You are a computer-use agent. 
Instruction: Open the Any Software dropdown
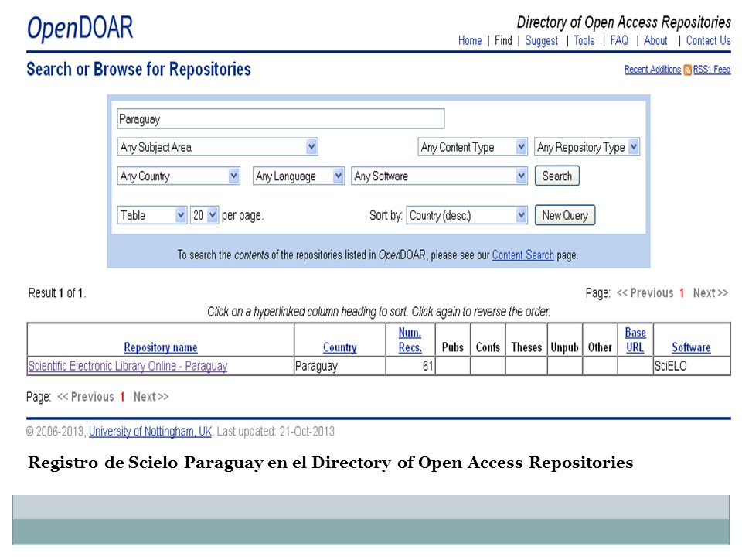[439, 176]
